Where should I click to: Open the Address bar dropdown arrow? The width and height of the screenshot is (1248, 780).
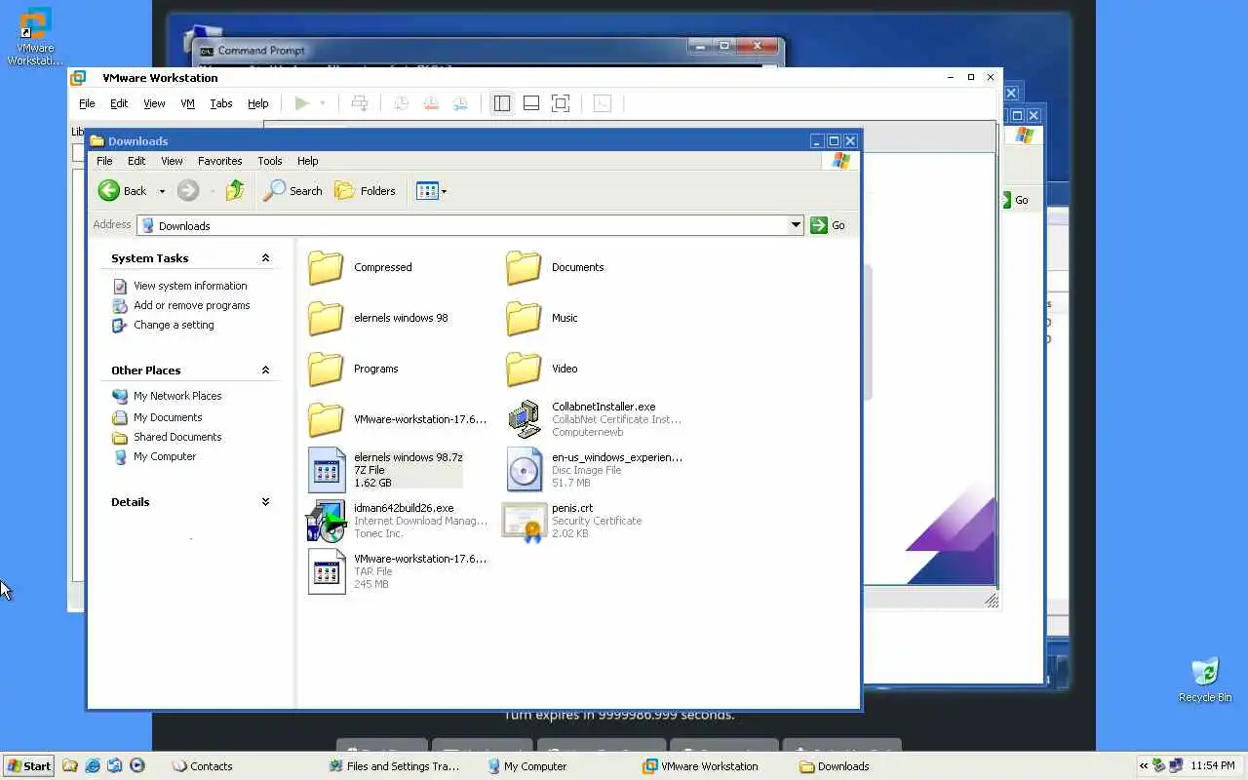(796, 225)
